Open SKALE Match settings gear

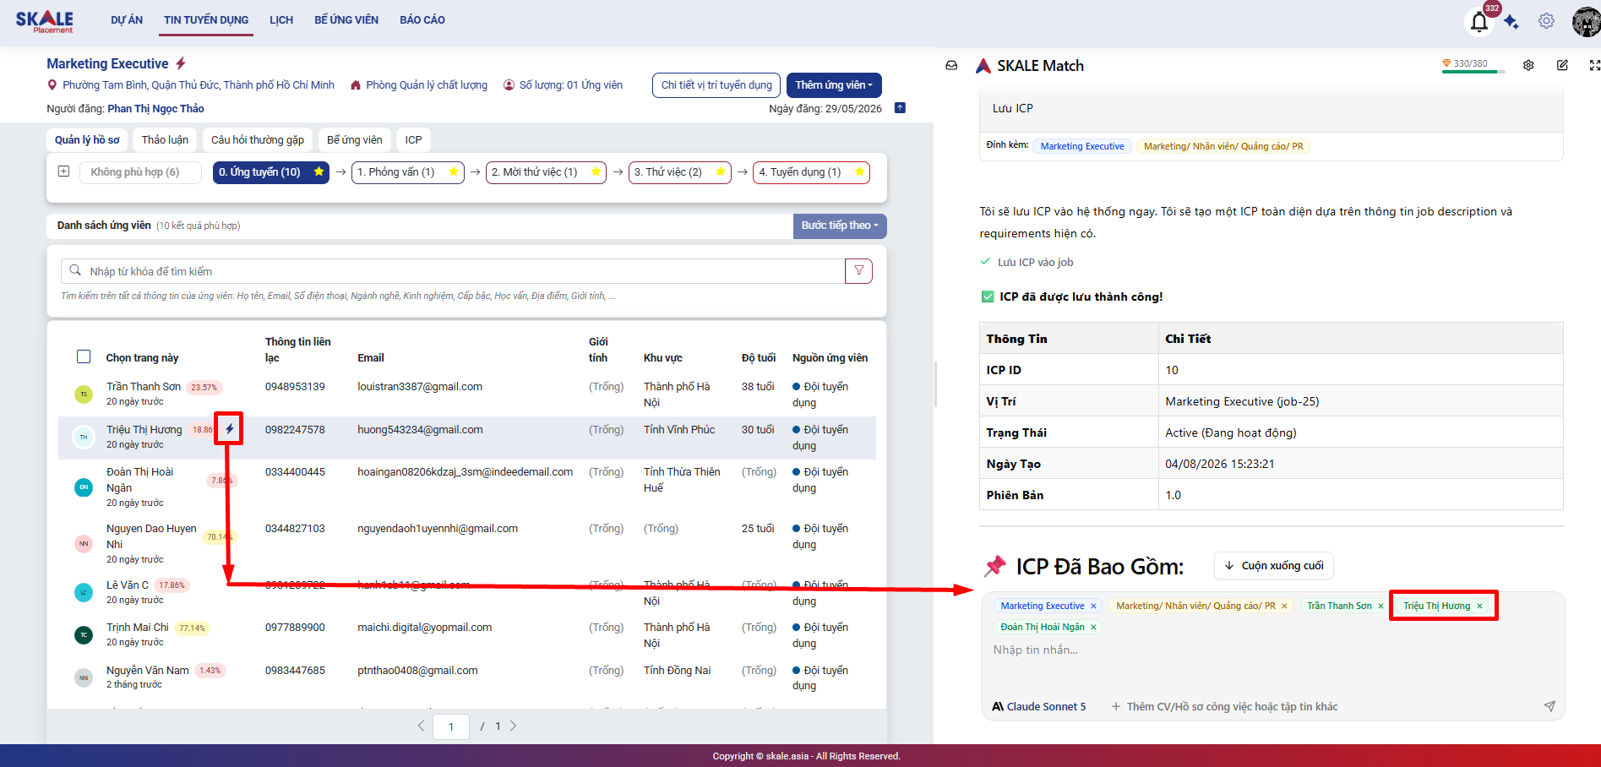[x=1528, y=66]
